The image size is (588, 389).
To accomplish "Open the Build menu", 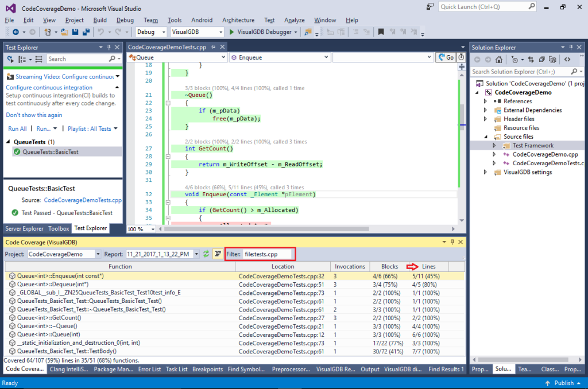I will [x=100, y=20].
